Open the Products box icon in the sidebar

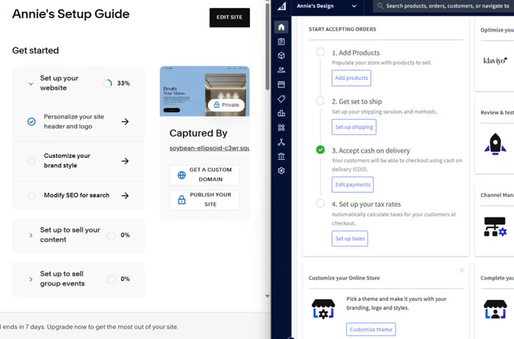pyautogui.click(x=281, y=56)
